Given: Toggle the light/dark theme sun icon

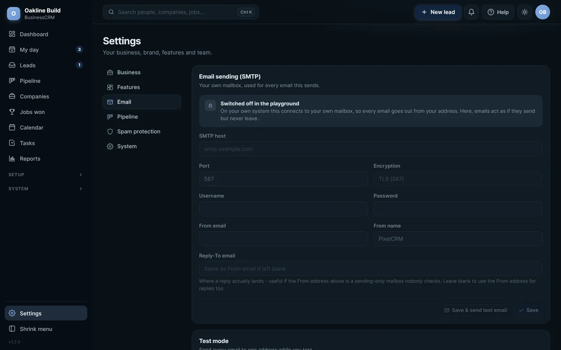Looking at the screenshot, I should (525, 12).
